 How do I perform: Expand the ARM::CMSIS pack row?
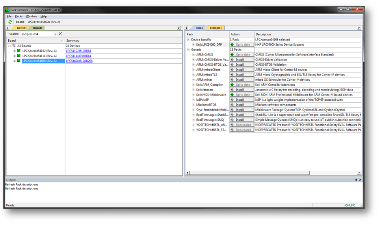(x=193, y=55)
